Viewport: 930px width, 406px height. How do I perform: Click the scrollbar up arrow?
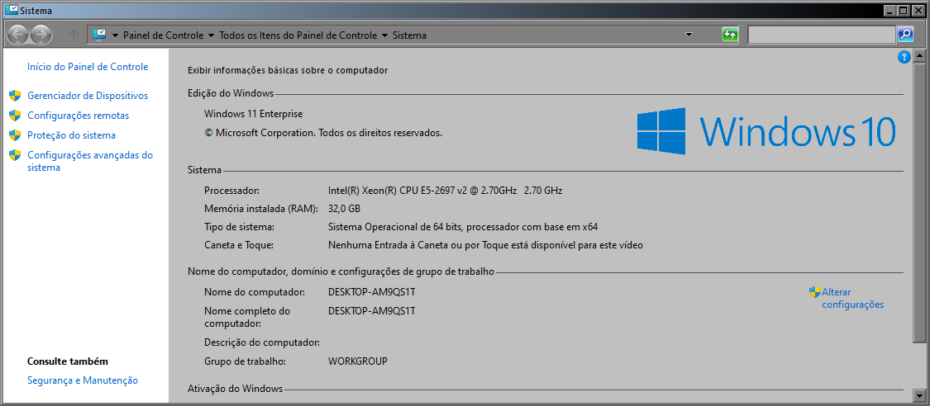(x=919, y=57)
